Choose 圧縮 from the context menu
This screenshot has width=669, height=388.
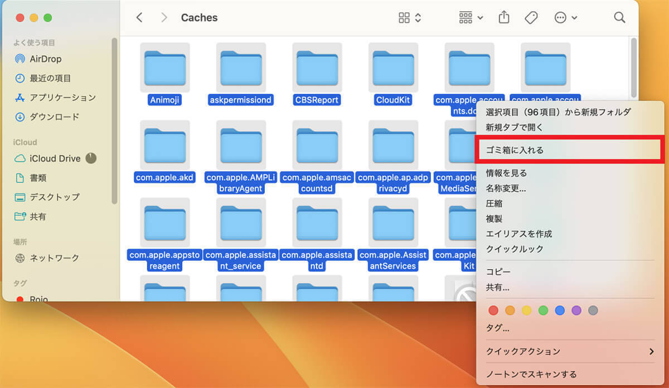click(x=494, y=203)
